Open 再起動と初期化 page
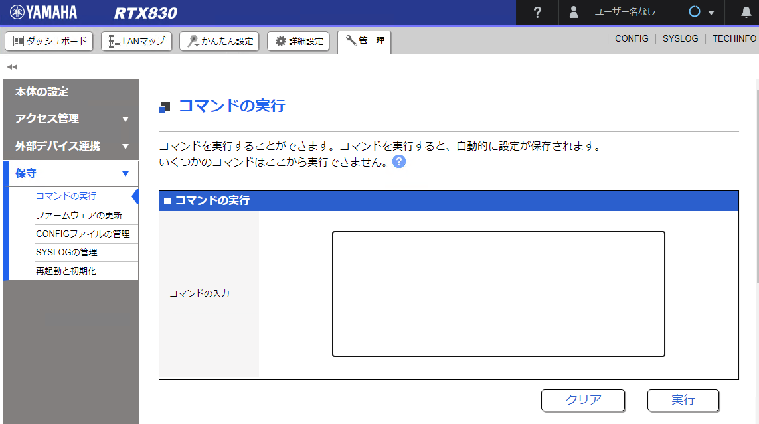 pyautogui.click(x=66, y=271)
